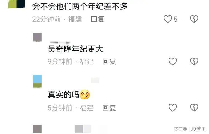Tap the covering-mouth smile emoji

pyautogui.click(x=85, y=94)
